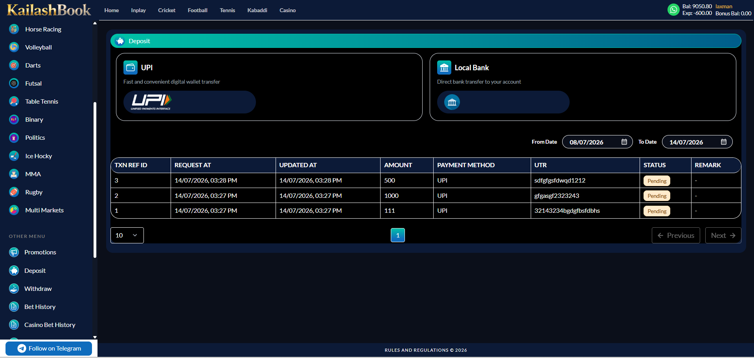This screenshot has width=754, height=358.
Task: Click the Promotions megaphone icon
Action: click(x=14, y=252)
